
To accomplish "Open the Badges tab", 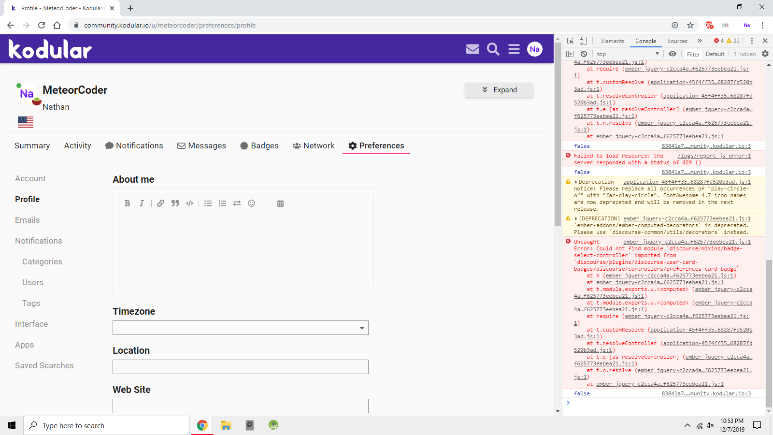I will [259, 145].
